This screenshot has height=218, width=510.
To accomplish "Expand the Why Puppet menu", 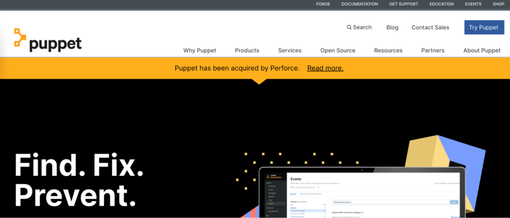I will (x=200, y=50).
